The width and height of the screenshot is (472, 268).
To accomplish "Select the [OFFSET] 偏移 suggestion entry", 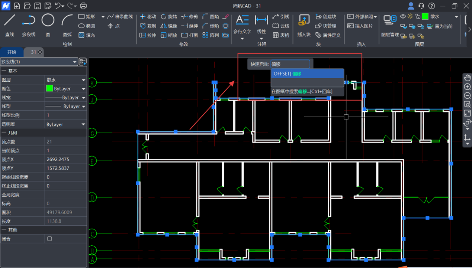I will 307,74.
